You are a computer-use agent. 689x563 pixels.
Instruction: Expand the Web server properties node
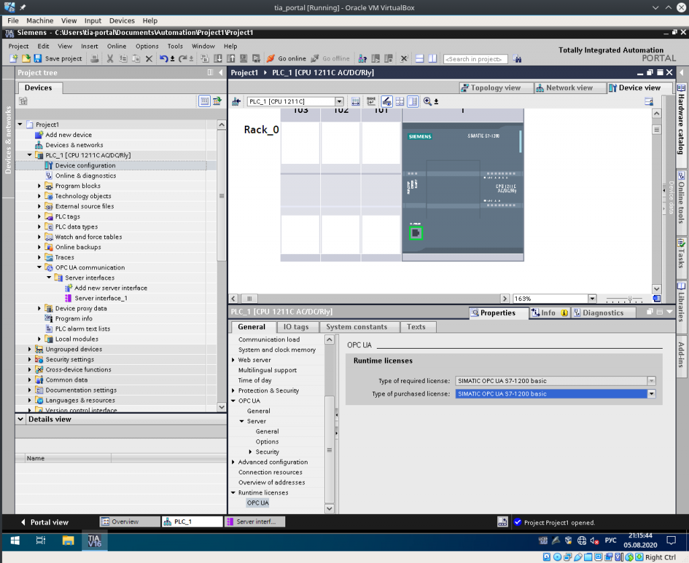point(233,360)
